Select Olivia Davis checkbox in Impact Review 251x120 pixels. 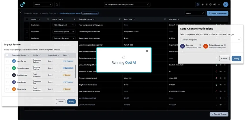(x=7, y=89)
